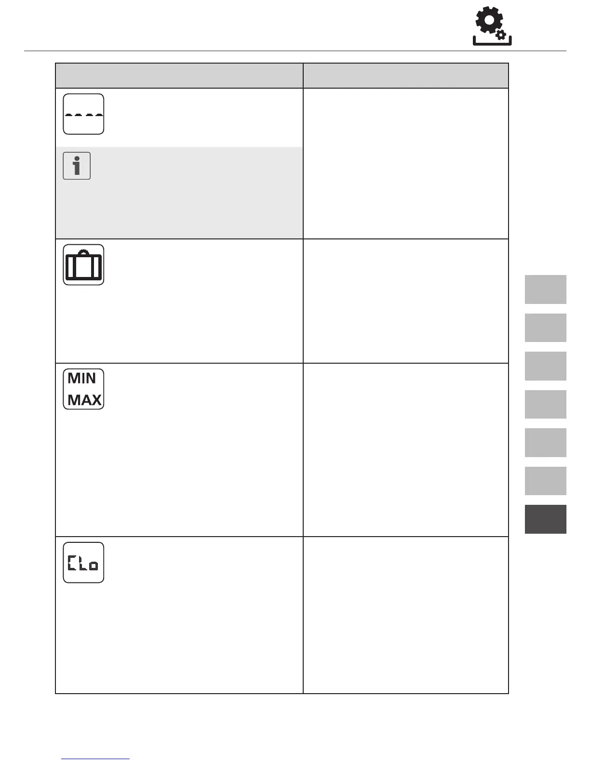Follow the blue underlined link at page bottom
The width and height of the screenshot is (590, 763).
coord(95,759)
